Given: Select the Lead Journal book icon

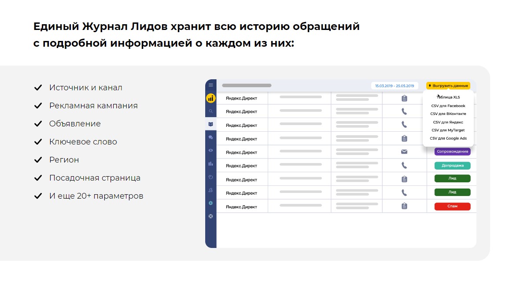Looking at the screenshot, I should 211,124.
